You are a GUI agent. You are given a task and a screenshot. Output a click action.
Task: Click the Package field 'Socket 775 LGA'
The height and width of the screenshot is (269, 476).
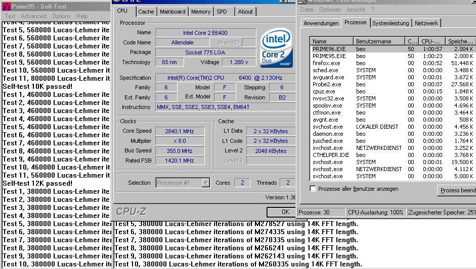tap(205, 52)
